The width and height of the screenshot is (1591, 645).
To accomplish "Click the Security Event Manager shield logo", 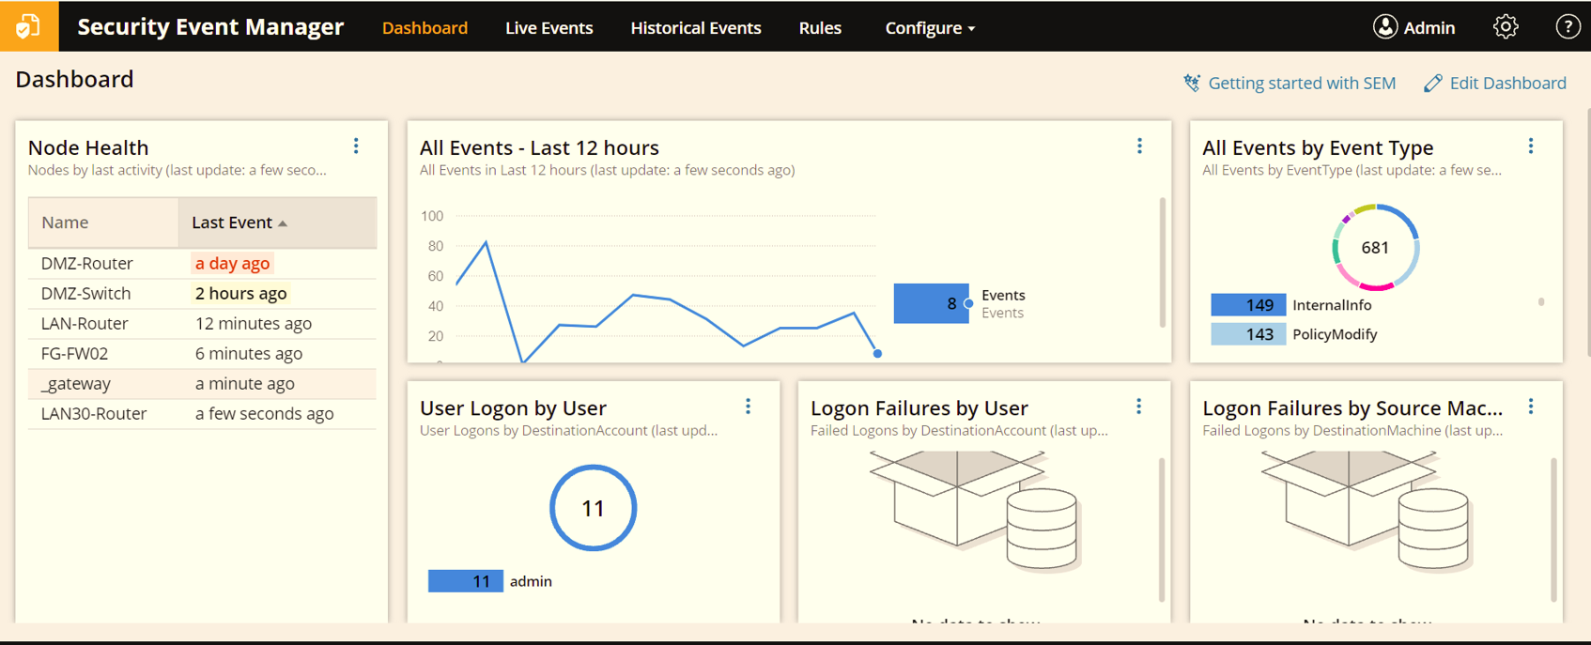I will click(x=28, y=25).
